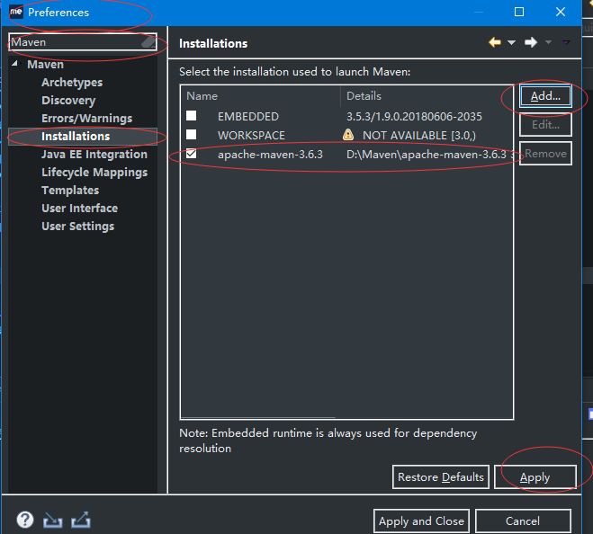Select the apache-maven-3.6.3 row name

click(x=270, y=155)
